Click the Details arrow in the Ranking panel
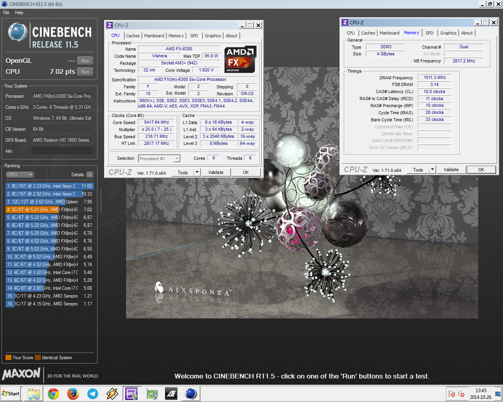Image resolution: width=503 pixels, height=402 pixels. click(90, 175)
